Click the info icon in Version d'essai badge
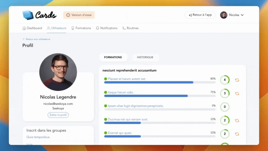Viewport: 268px width, 151px height. 68,15
